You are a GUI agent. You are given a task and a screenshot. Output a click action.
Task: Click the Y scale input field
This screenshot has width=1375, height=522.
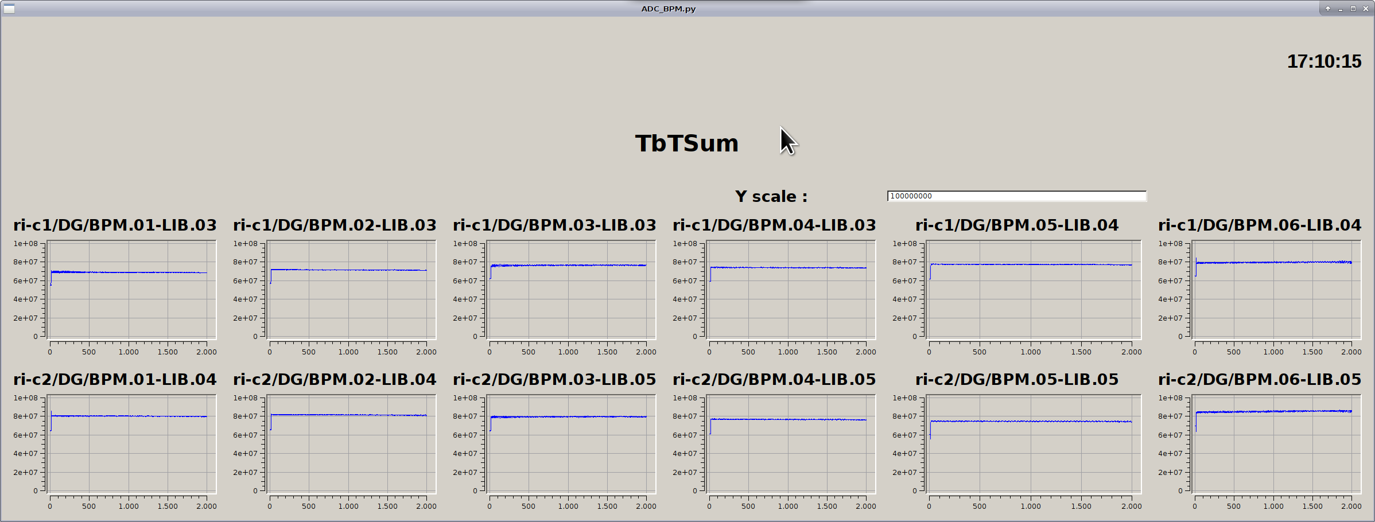[x=1016, y=196]
